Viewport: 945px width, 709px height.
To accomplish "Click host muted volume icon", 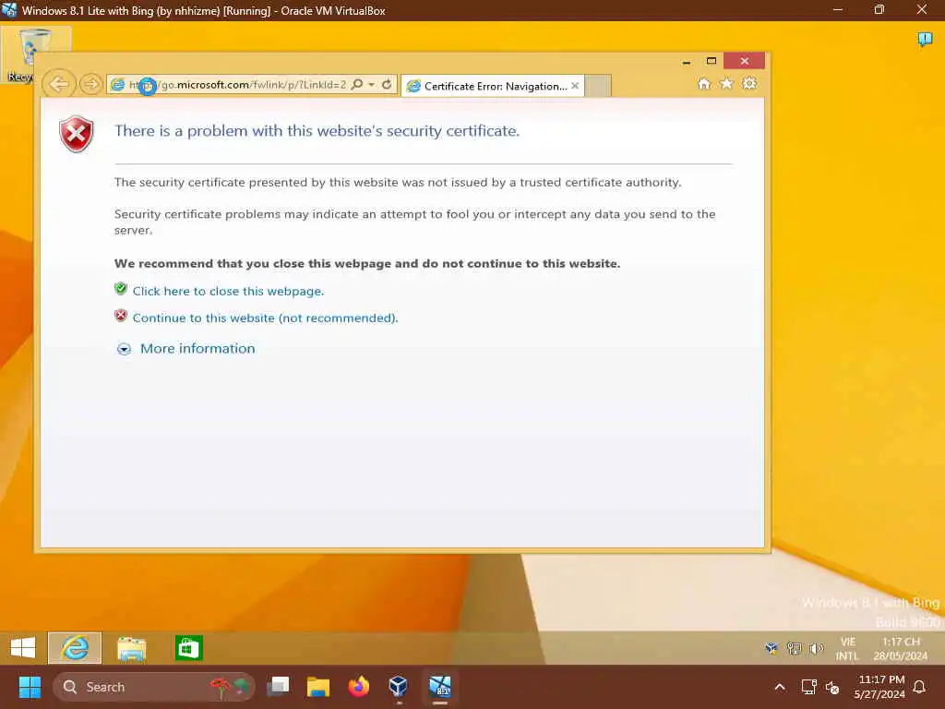I will (832, 687).
